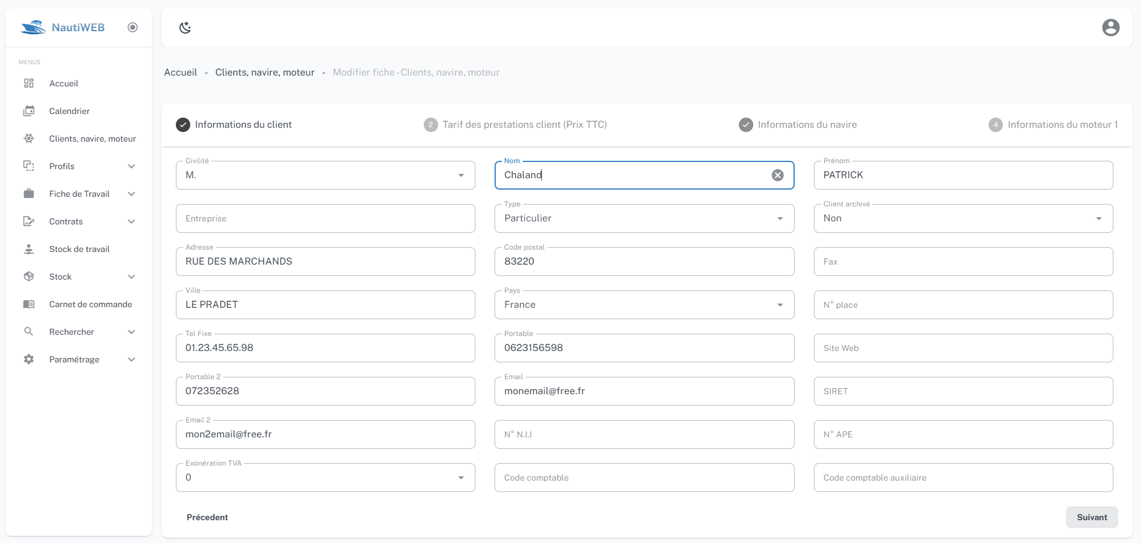Image resolution: width=1141 pixels, height=543 pixels.
Task: Click the Précedent button
Action: click(207, 517)
